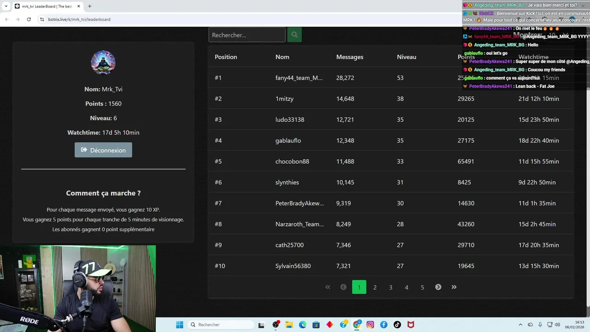Go to leaderboard page 5
The height and width of the screenshot is (332, 590).
click(x=422, y=287)
